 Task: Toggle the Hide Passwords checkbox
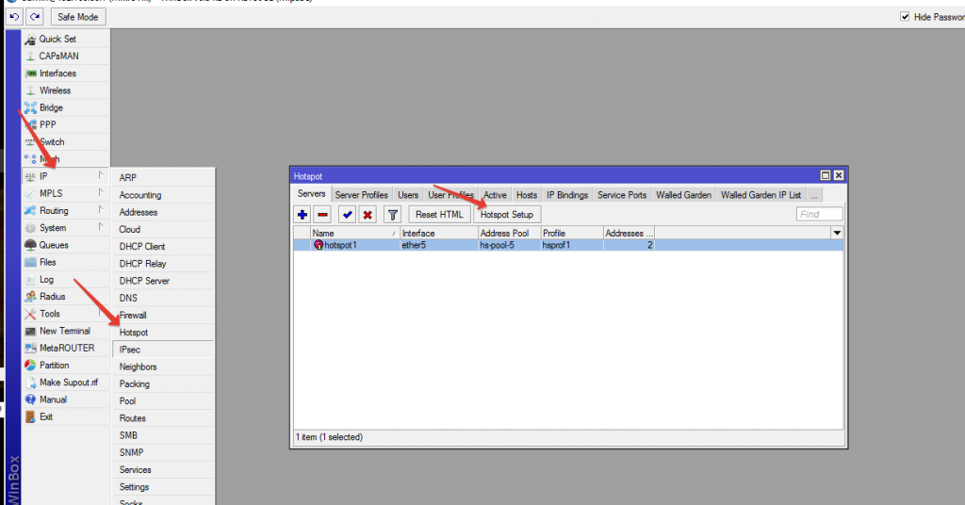[905, 17]
